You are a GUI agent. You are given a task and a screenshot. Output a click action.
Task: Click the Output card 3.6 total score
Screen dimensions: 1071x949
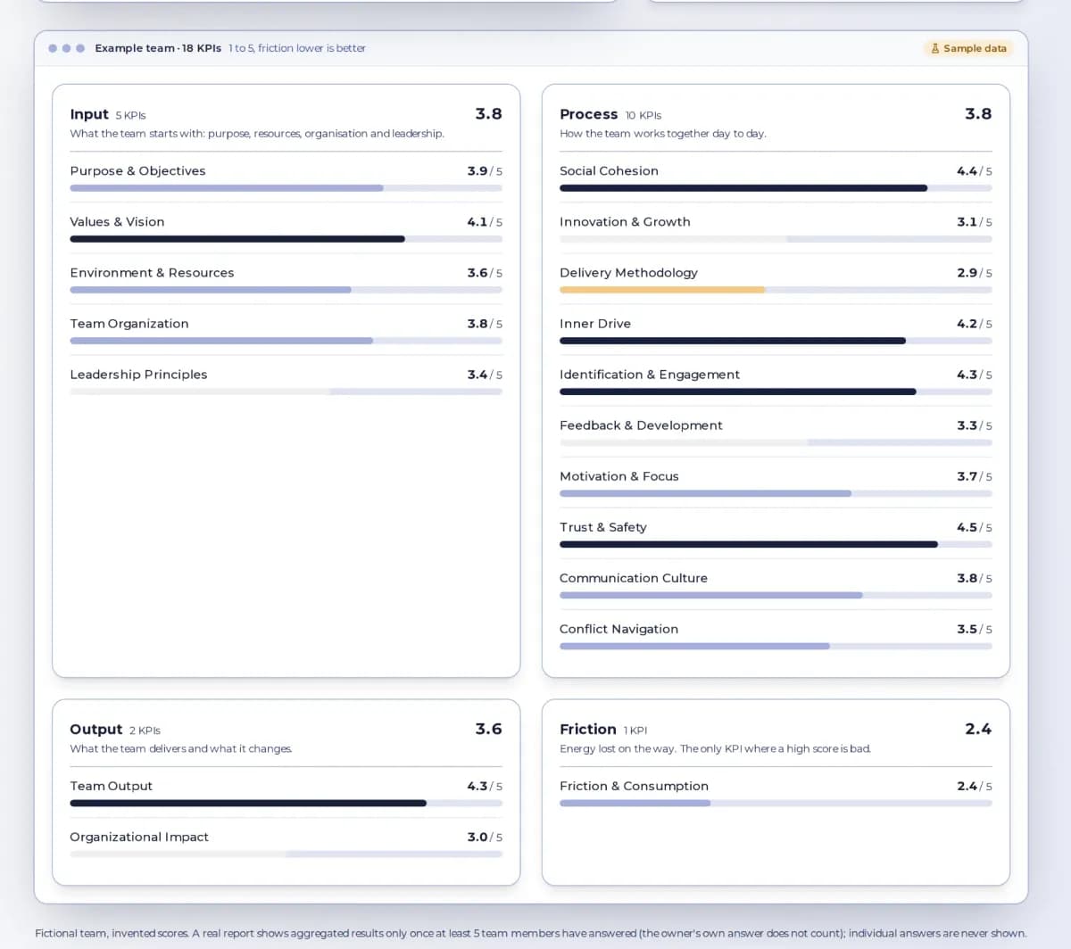(x=488, y=729)
